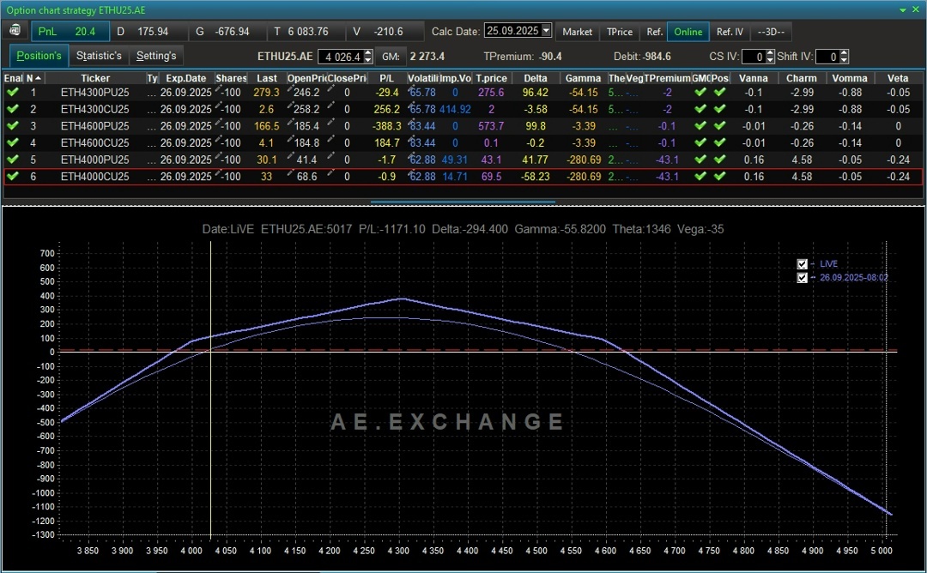Click Volatility edit icon for ETH4300CU25
This screenshot has height=573, width=927.
coord(411,106)
